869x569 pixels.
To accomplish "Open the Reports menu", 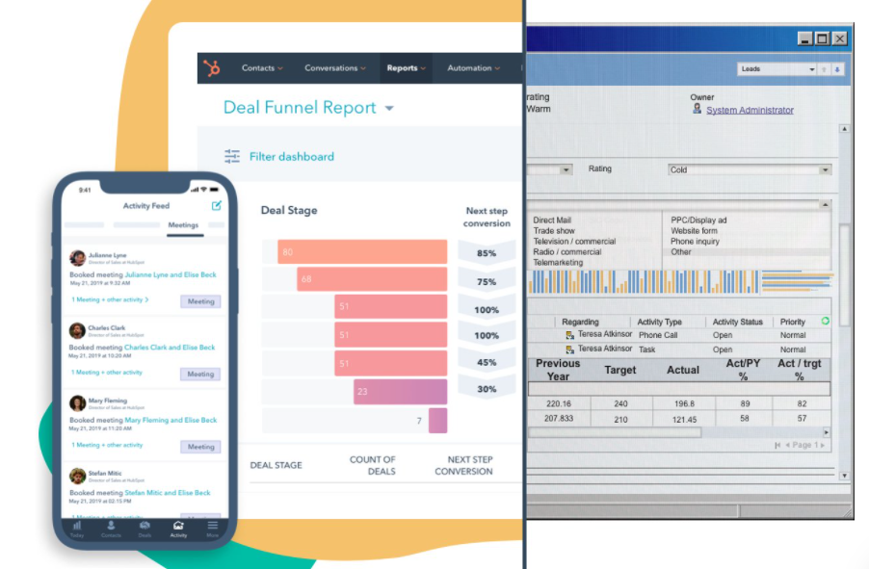I will tap(406, 68).
